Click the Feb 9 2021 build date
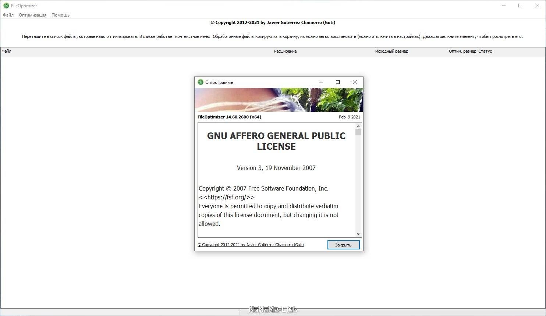The height and width of the screenshot is (316, 546). click(x=350, y=117)
